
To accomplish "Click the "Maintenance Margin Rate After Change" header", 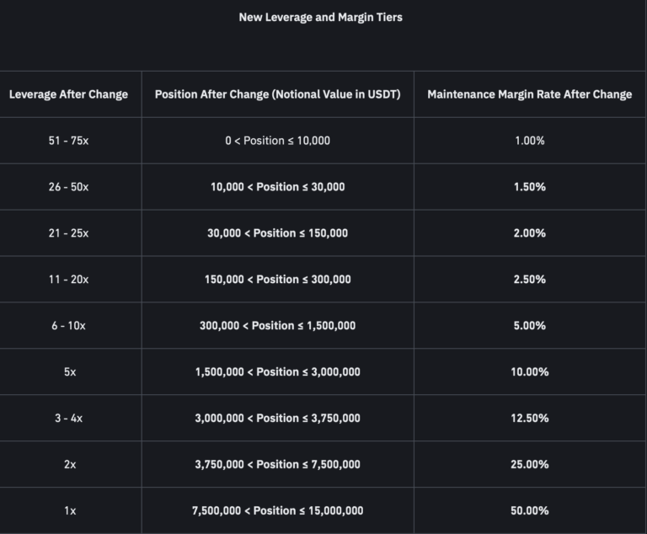I will point(529,94).
